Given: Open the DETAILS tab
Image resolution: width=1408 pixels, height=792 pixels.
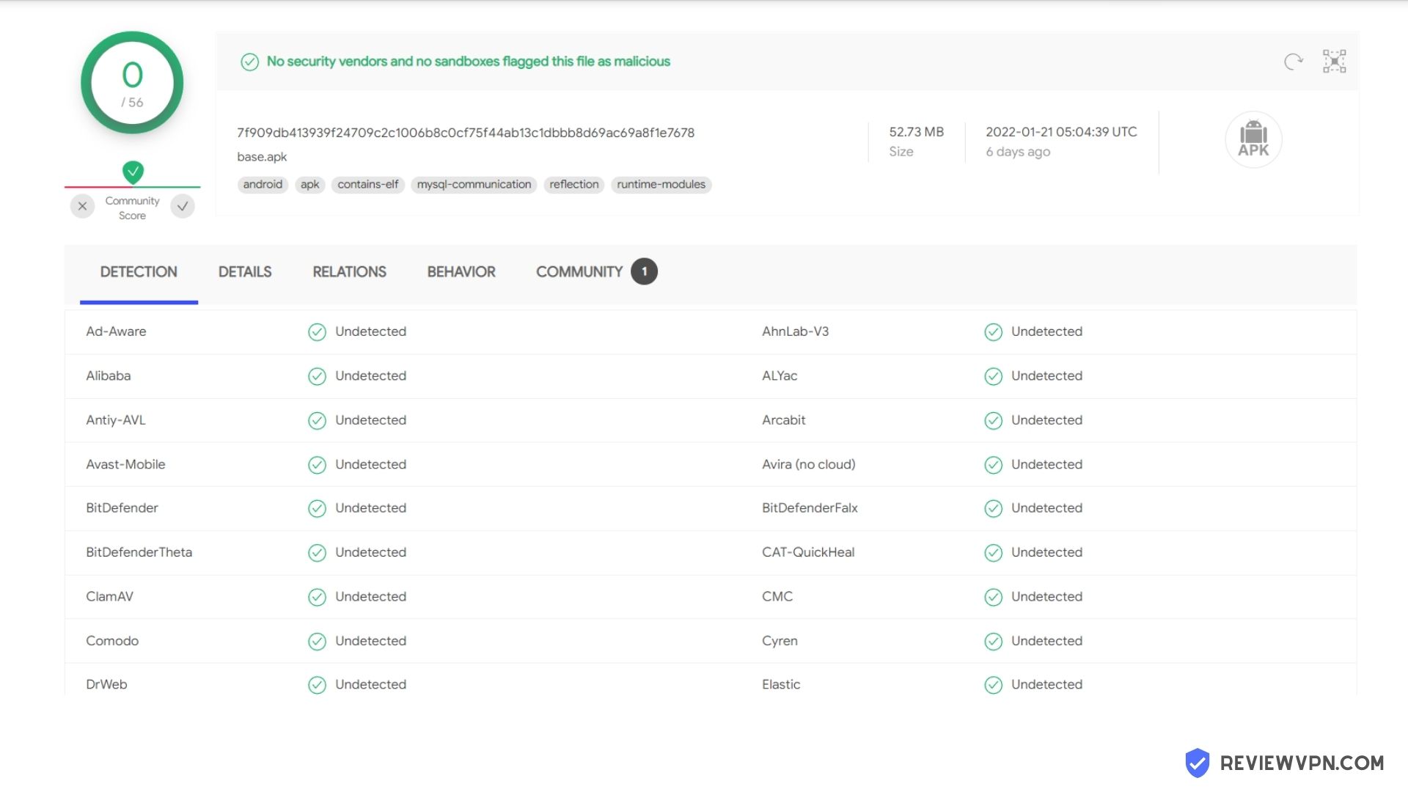Looking at the screenshot, I should (x=245, y=272).
